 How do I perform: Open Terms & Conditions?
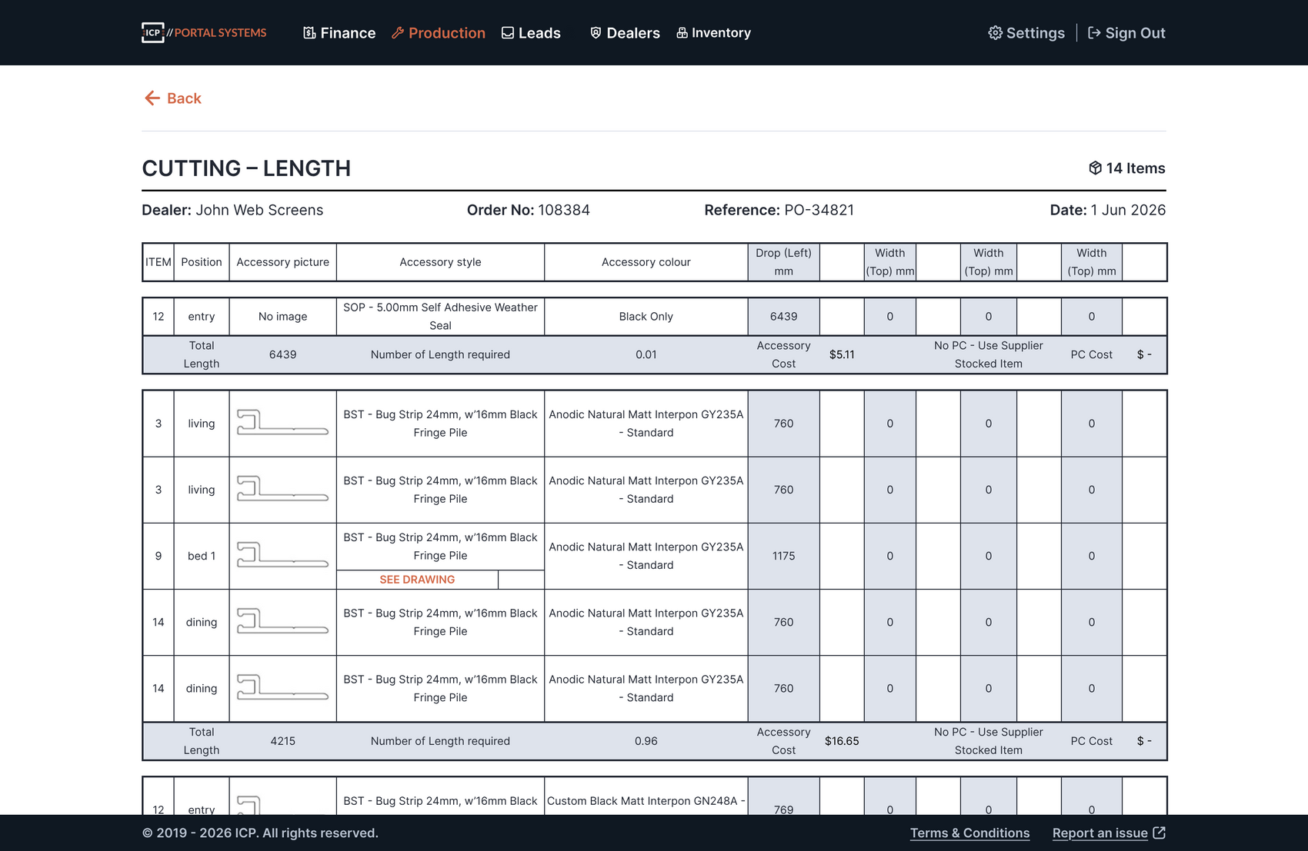pos(969,833)
